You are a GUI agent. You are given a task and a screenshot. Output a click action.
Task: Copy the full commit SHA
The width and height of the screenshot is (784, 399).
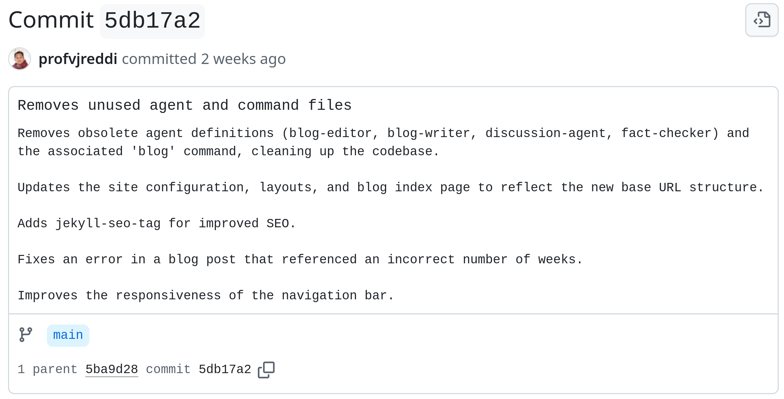pyautogui.click(x=266, y=370)
